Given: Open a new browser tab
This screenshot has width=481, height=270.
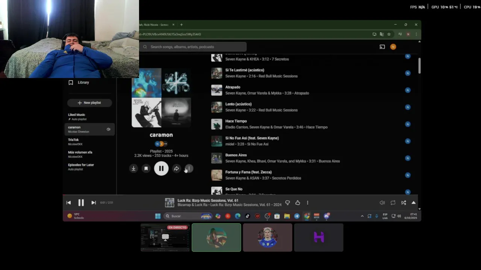Looking at the screenshot, I should point(182,25).
